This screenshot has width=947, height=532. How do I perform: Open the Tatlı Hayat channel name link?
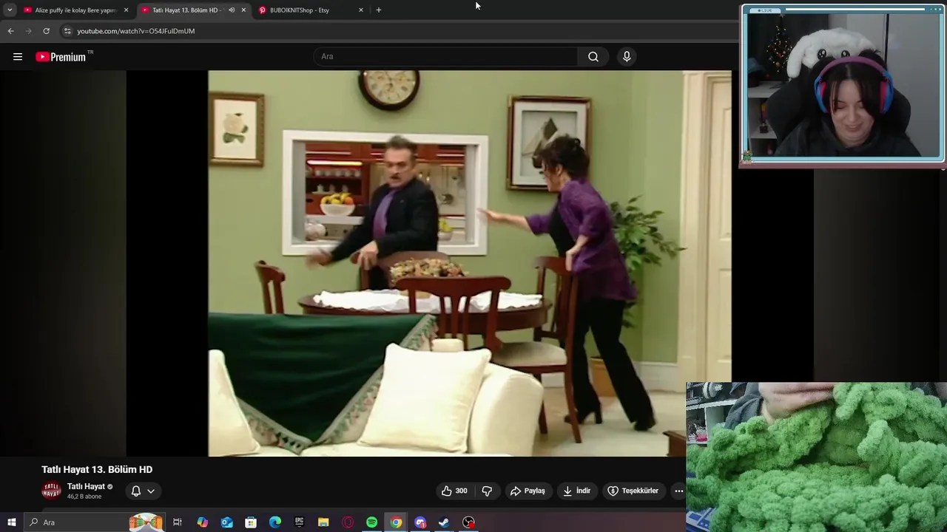coord(86,486)
